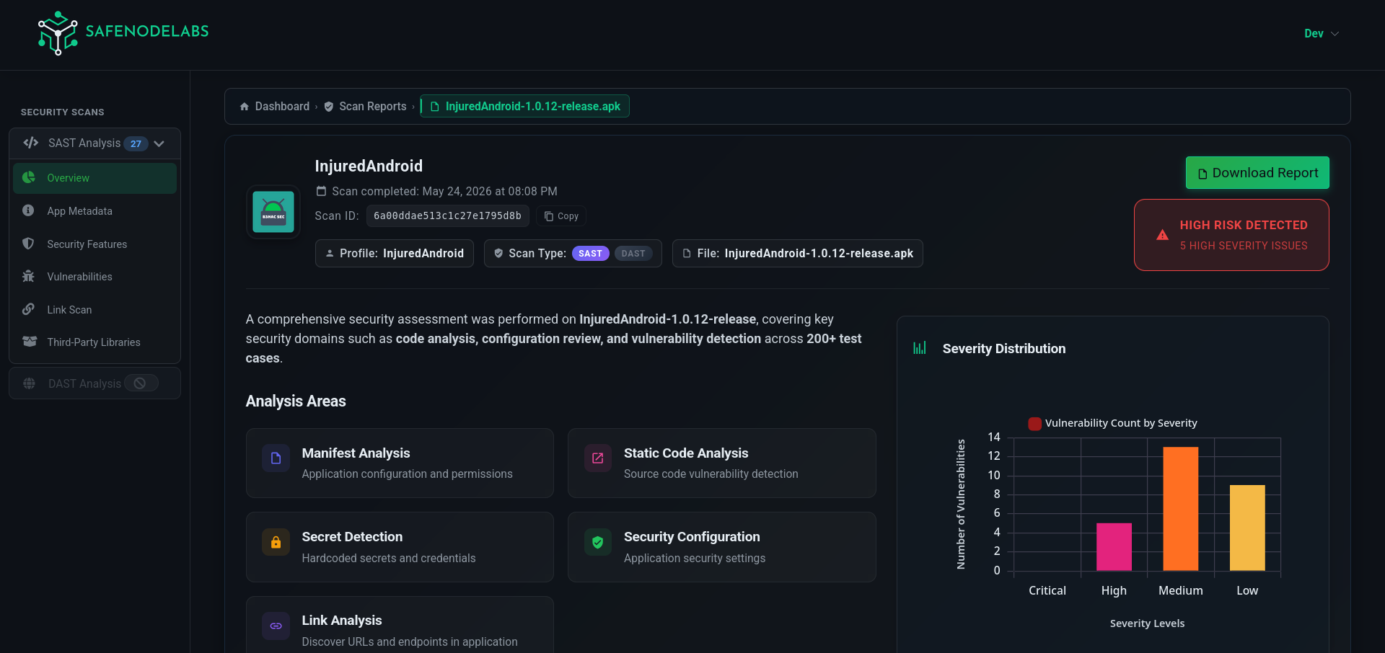
Task: Select the InjuredAndroid-1.0.12-release.apk breadcrumb
Action: click(525, 107)
